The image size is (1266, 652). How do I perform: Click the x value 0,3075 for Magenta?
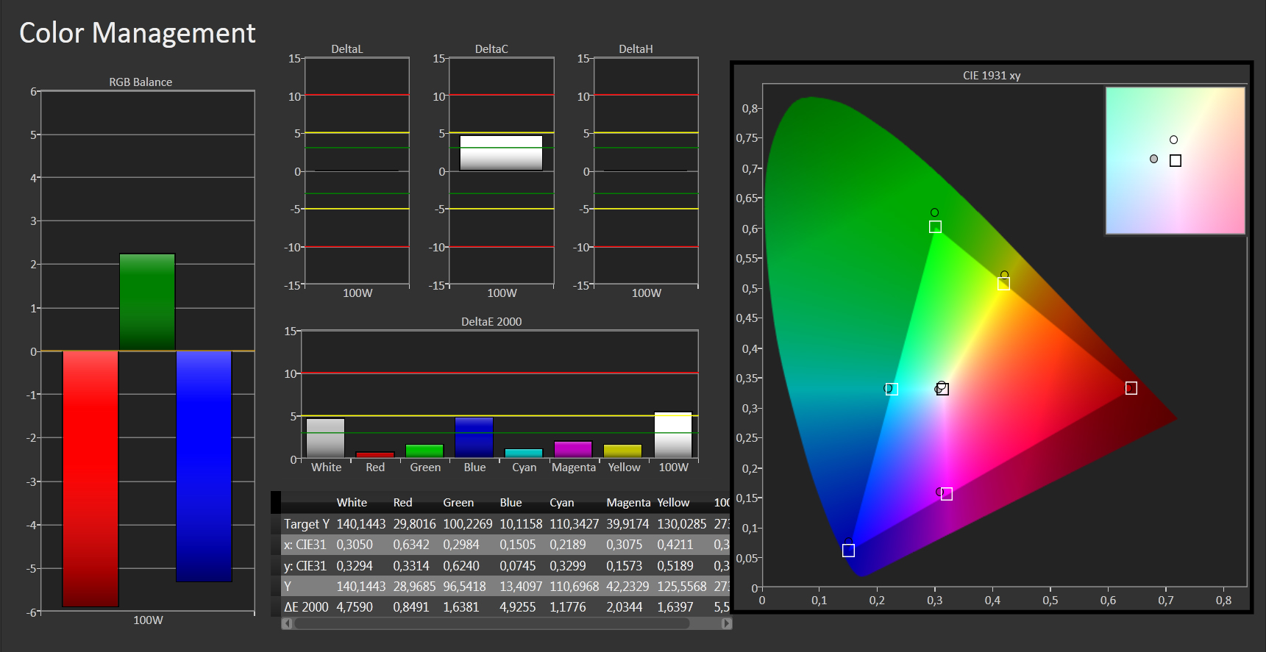point(624,545)
